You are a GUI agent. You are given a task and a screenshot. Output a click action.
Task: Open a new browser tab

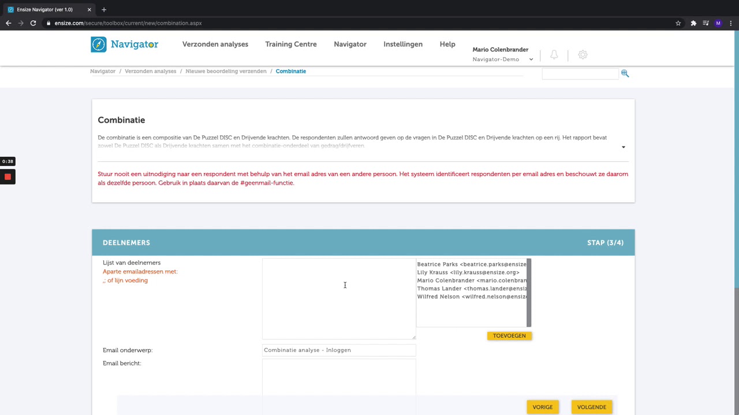[x=104, y=9]
